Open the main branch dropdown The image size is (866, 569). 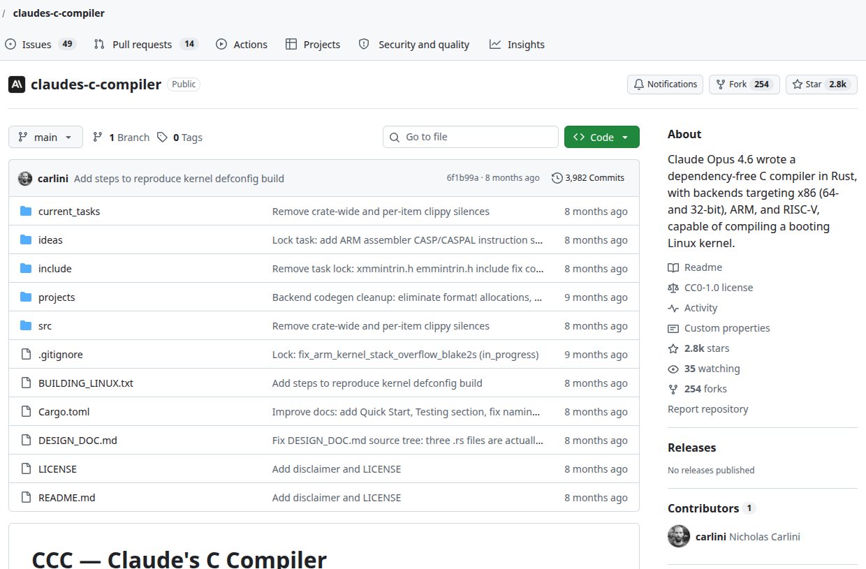45,137
